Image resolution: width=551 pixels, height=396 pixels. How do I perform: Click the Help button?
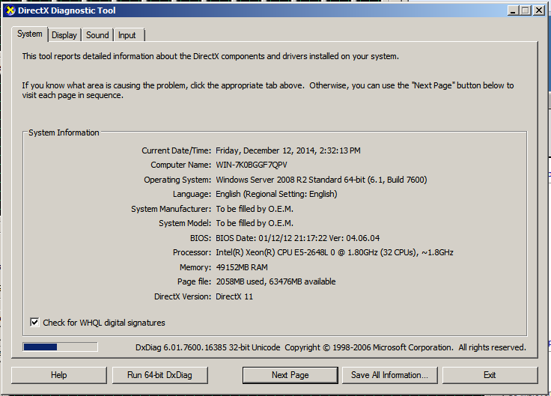(x=58, y=375)
